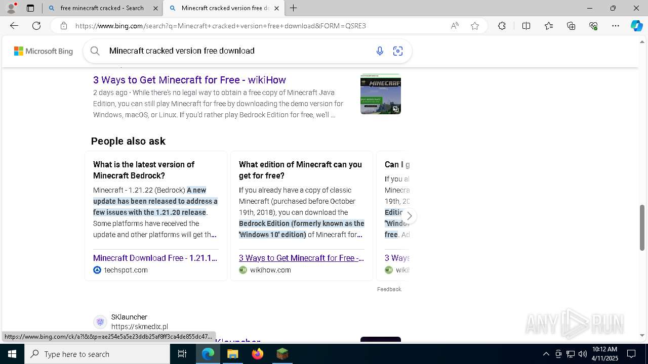This screenshot has width=648, height=364.
Task: Open Browser essentials heart icon
Action: (593, 26)
